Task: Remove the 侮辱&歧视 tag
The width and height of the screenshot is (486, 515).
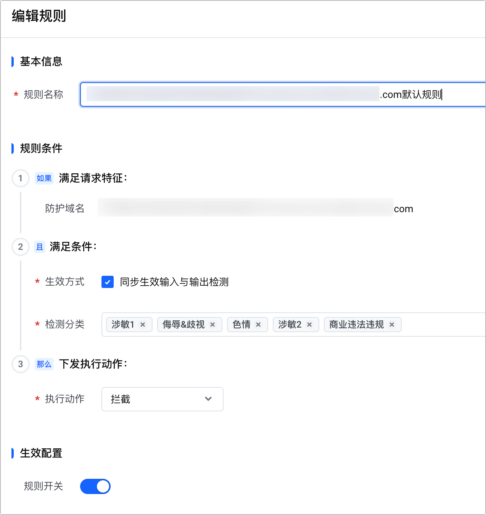Action: [x=212, y=325]
